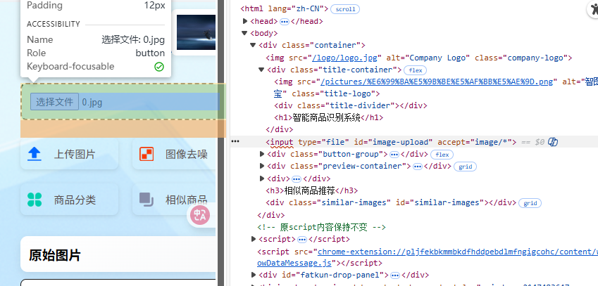Select the similar-images div element line
598x286 pixels.
tap(392, 202)
